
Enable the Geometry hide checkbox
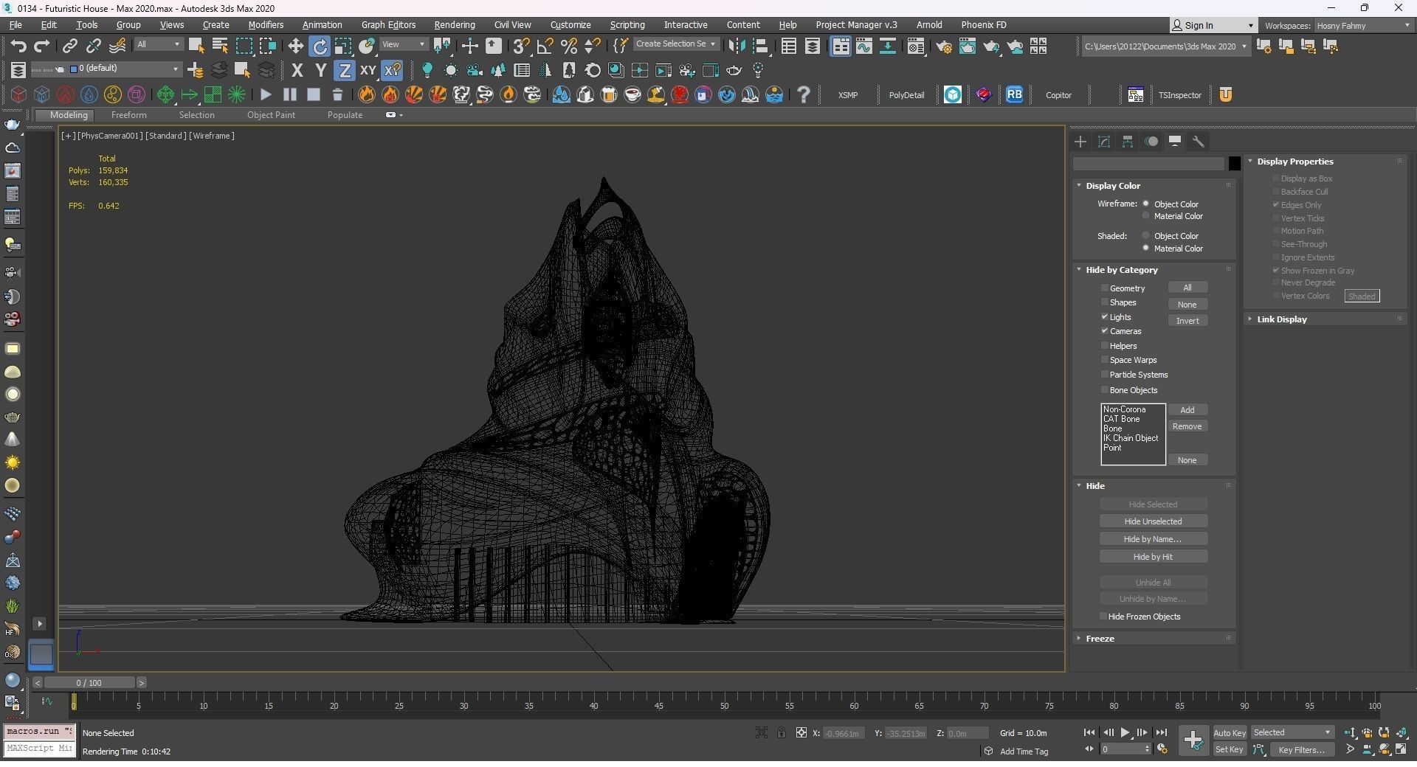coord(1105,288)
